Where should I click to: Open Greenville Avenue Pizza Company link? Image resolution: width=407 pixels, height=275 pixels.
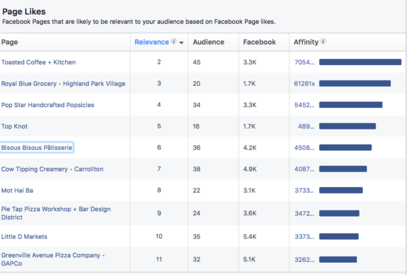pos(53,259)
